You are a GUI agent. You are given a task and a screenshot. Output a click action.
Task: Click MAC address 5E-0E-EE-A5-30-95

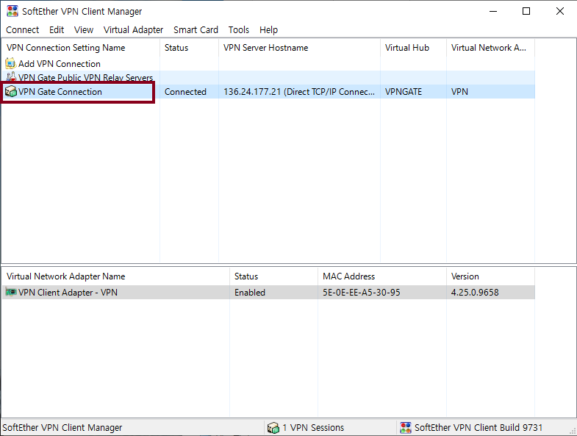pyautogui.click(x=362, y=293)
